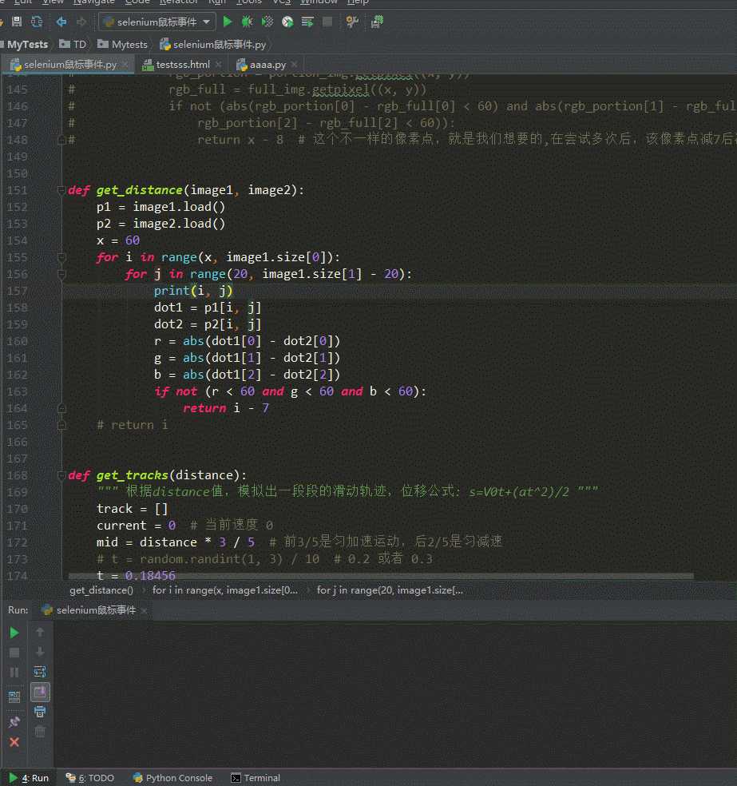Switch to the testsss.html editor tab
737x786 pixels.
182,64
